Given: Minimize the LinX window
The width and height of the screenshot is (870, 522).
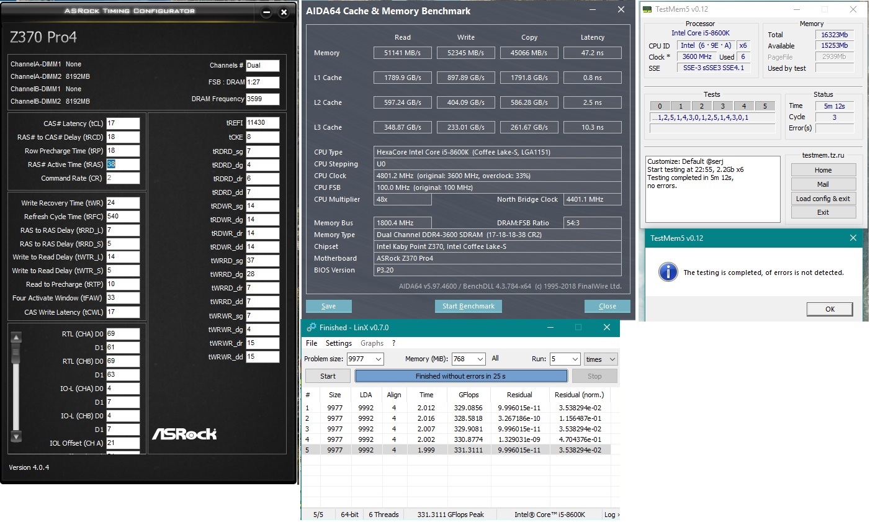Looking at the screenshot, I should [x=550, y=327].
